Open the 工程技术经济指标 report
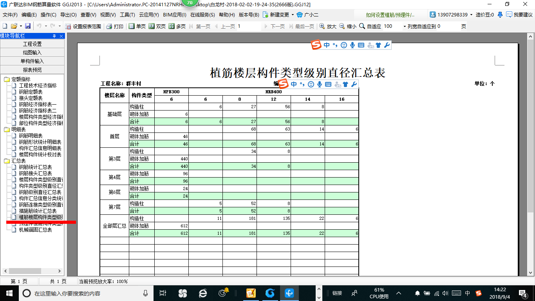This screenshot has height=301, width=535. (38, 85)
